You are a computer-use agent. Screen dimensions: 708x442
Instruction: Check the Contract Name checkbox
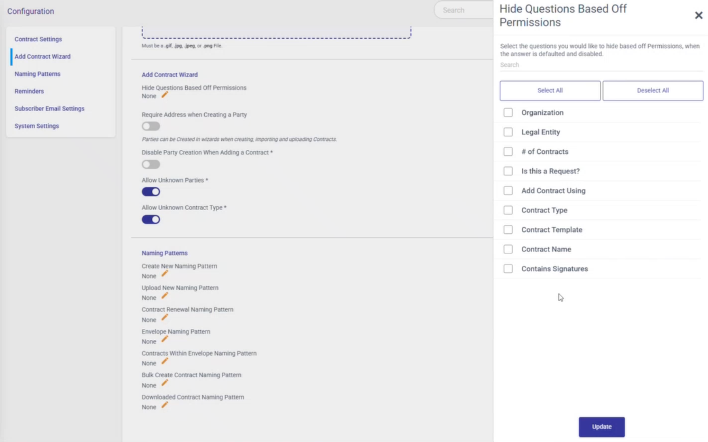tap(508, 249)
